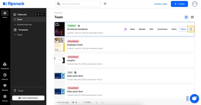Viewport: 201px width, 105px height.
Task: Click the search filter icon
Action: tap(105, 4)
